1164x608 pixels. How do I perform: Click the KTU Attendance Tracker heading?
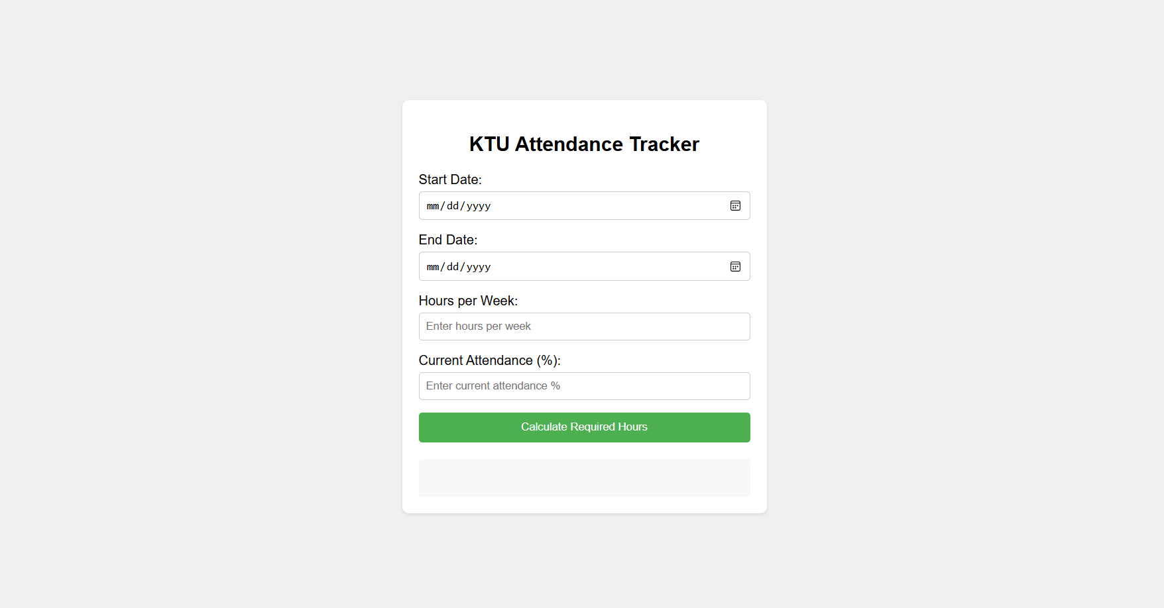(584, 144)
